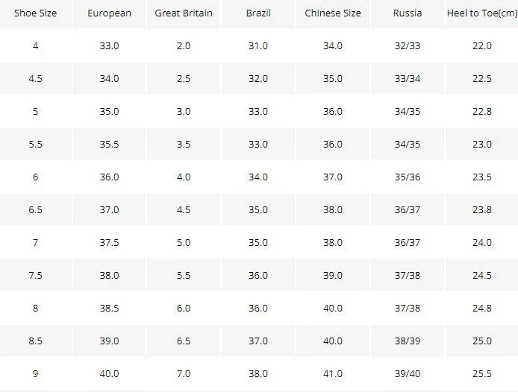This screenshot has width=518, height=392.
Task: Click European value 38.5
Action: (x=110, y=309)
